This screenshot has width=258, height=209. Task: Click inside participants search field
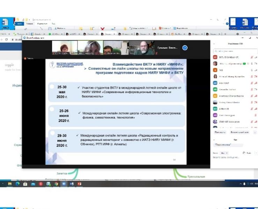click(x=235, y=51)
